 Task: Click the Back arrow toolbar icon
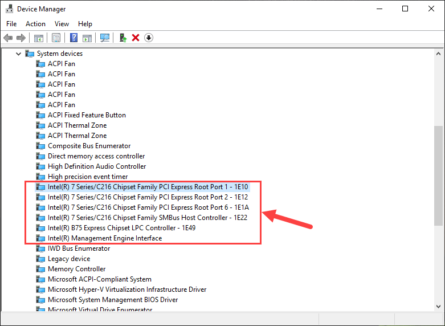(x=8, y=38)
